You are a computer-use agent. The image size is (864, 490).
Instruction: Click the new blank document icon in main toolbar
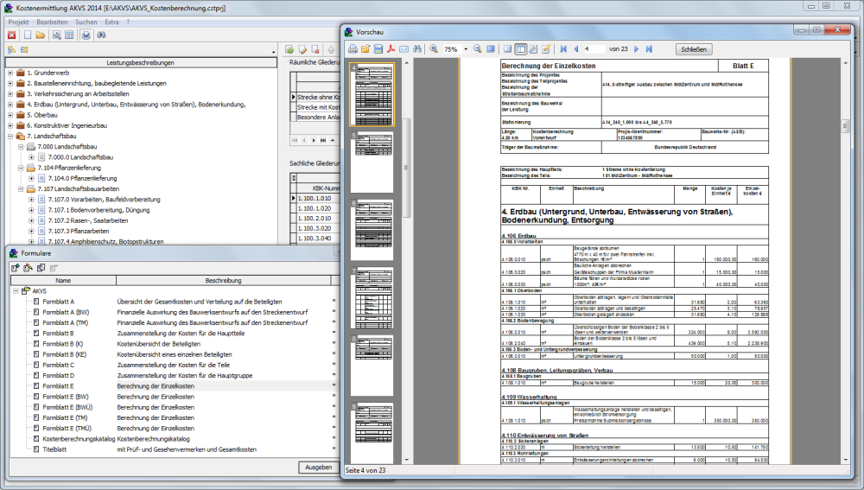(x=28, y=35)
